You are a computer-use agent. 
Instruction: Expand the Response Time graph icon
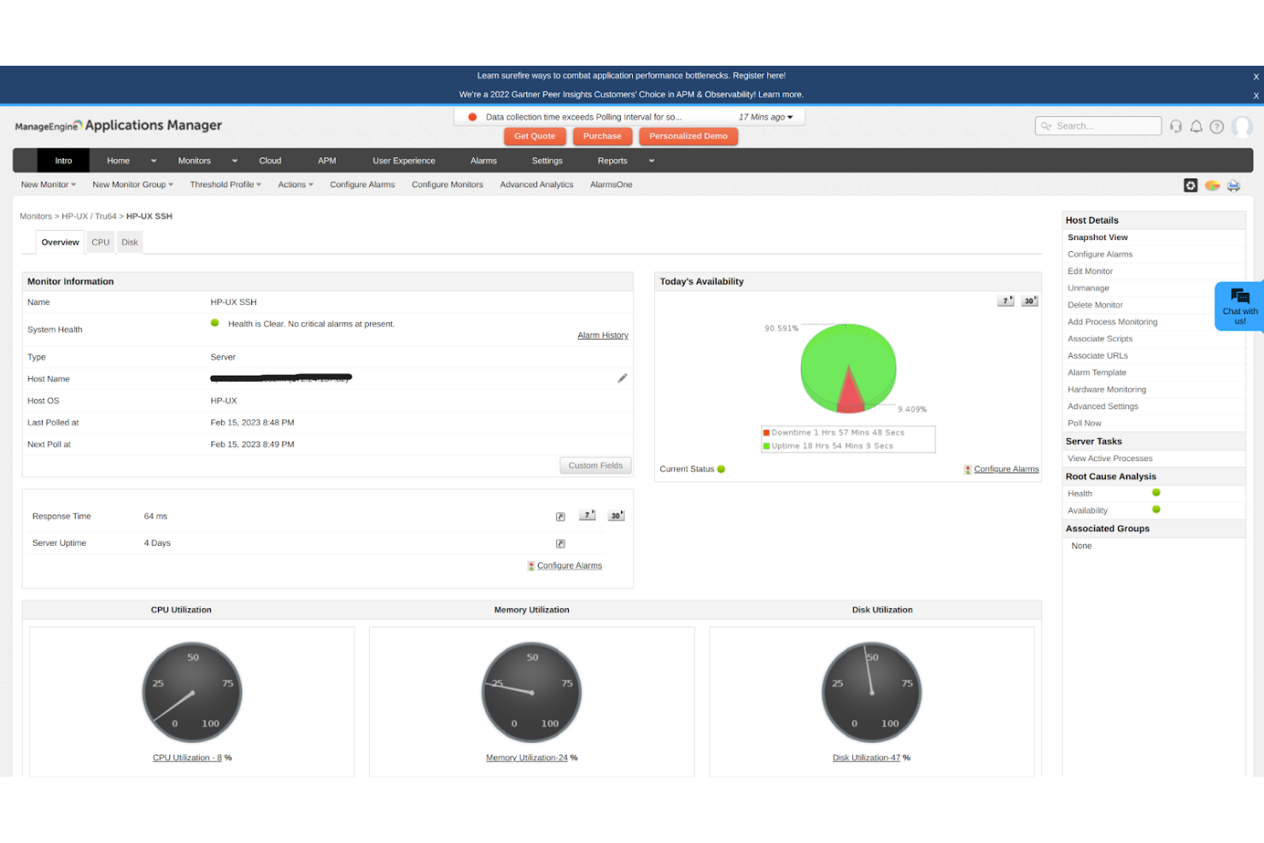[560, 516]
